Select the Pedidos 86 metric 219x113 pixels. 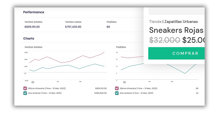click(x=111, y=24)
